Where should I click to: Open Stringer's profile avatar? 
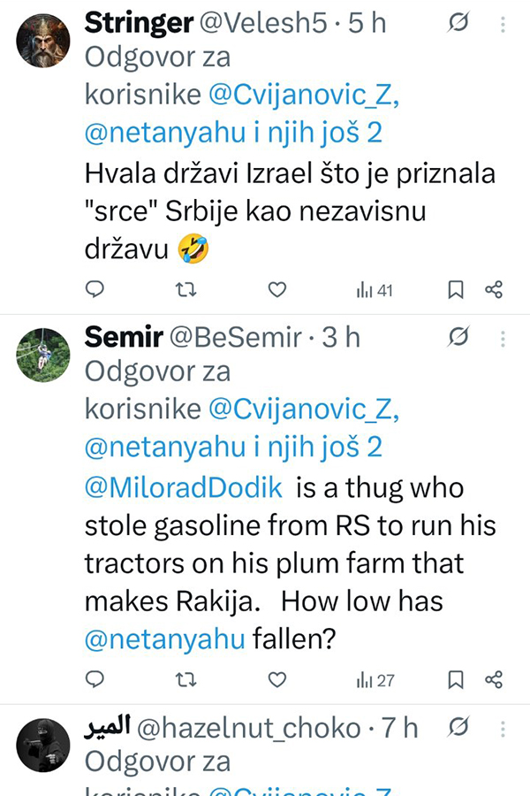point(43,40)
